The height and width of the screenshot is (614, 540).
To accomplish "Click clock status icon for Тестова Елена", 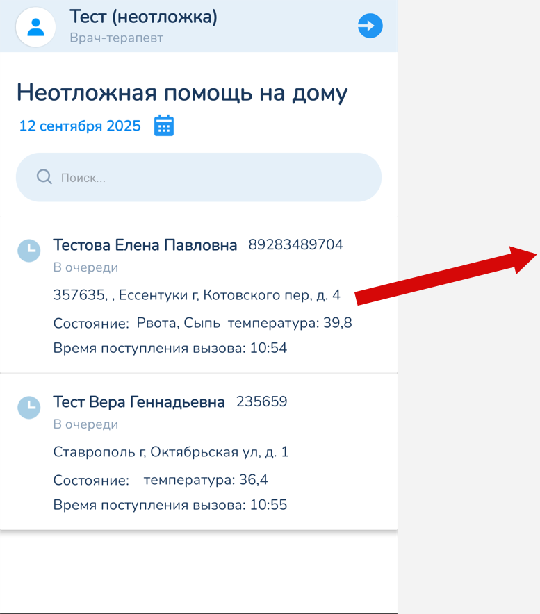I will click(28, 251).
